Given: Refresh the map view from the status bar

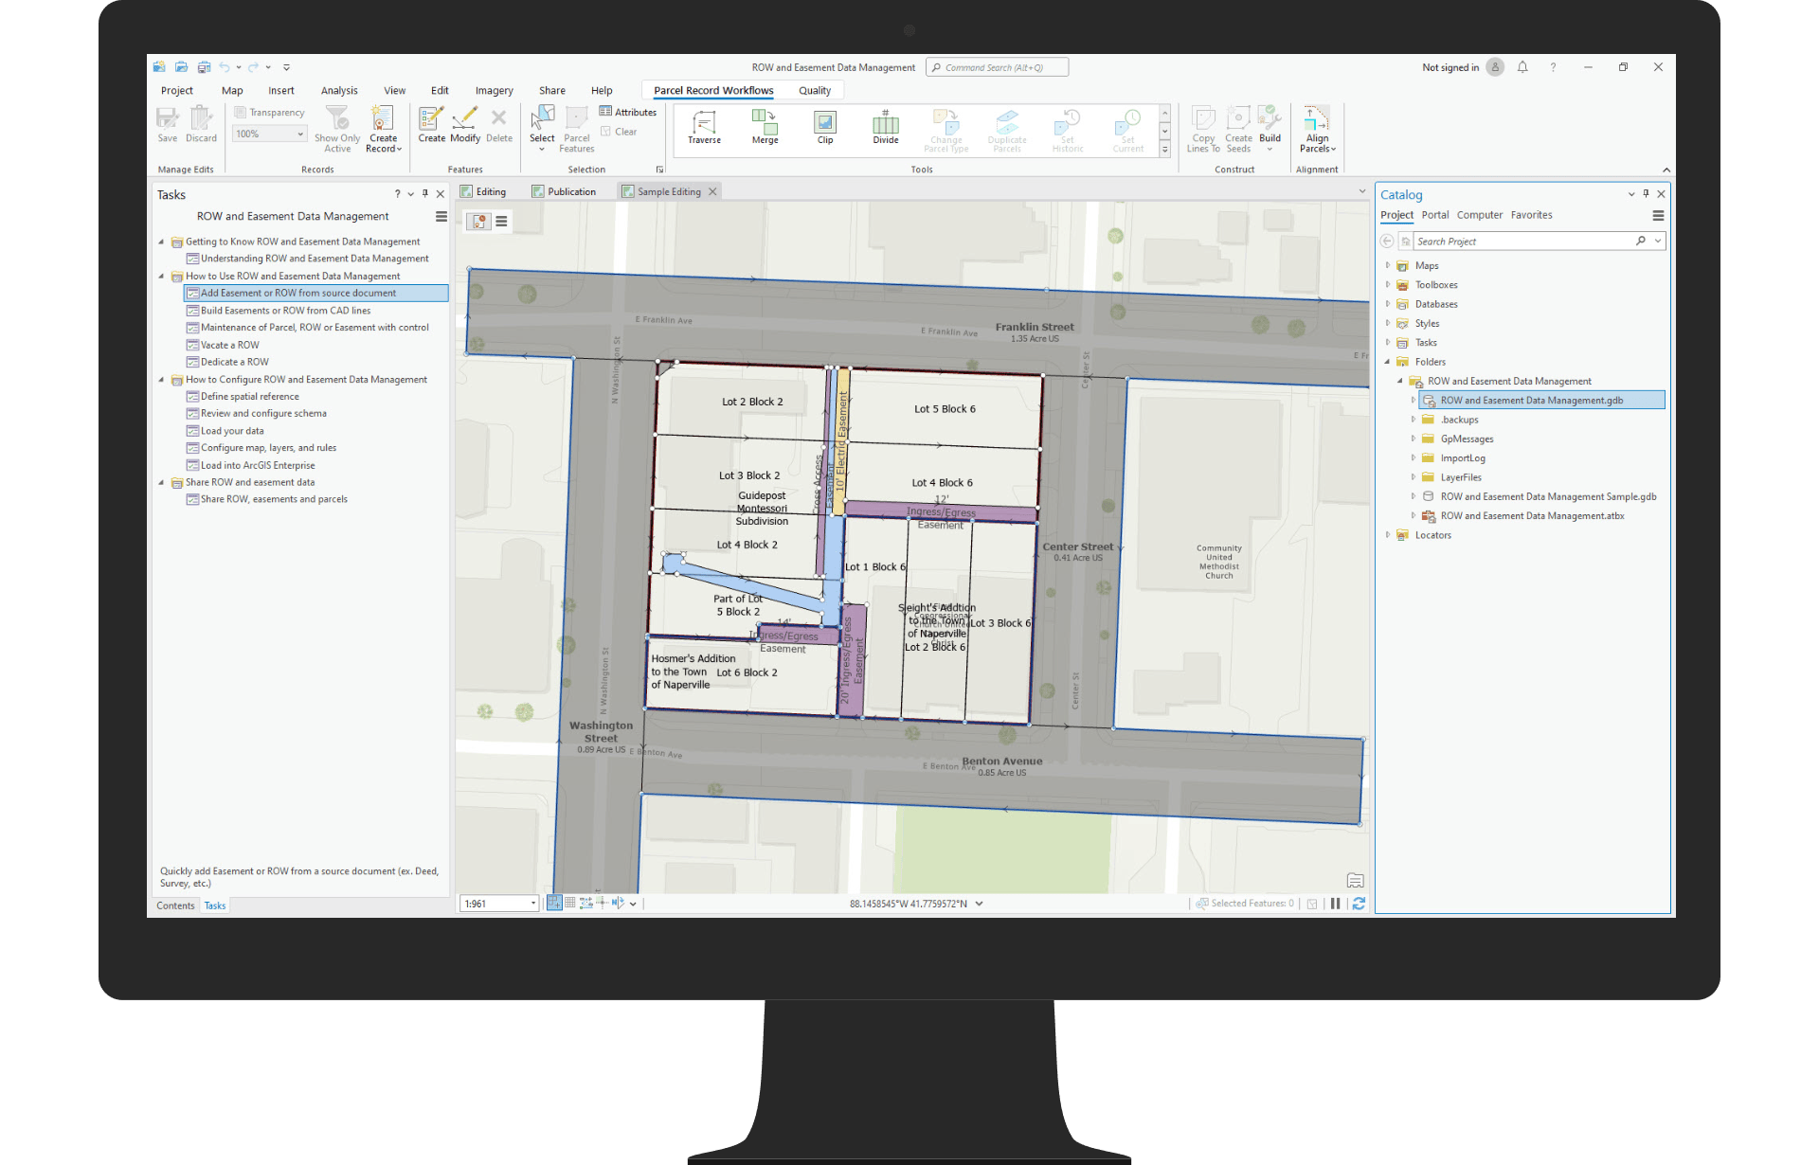Looking at the screenshot, I should point(1360,903).
